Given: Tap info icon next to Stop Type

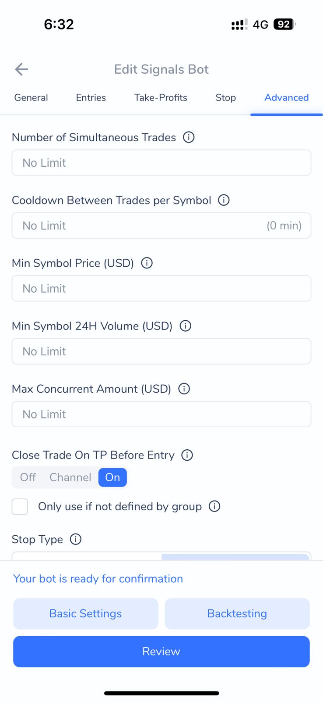Looking at the screenshot, I should click(76, 539).
